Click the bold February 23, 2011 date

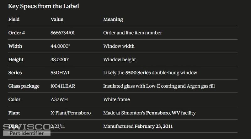153,126
